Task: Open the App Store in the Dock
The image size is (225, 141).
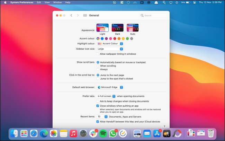Action: coord(157,133)
